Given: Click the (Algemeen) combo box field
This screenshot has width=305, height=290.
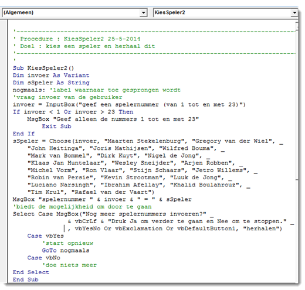Looking at the screenshot, I should (x=74, y=13).
